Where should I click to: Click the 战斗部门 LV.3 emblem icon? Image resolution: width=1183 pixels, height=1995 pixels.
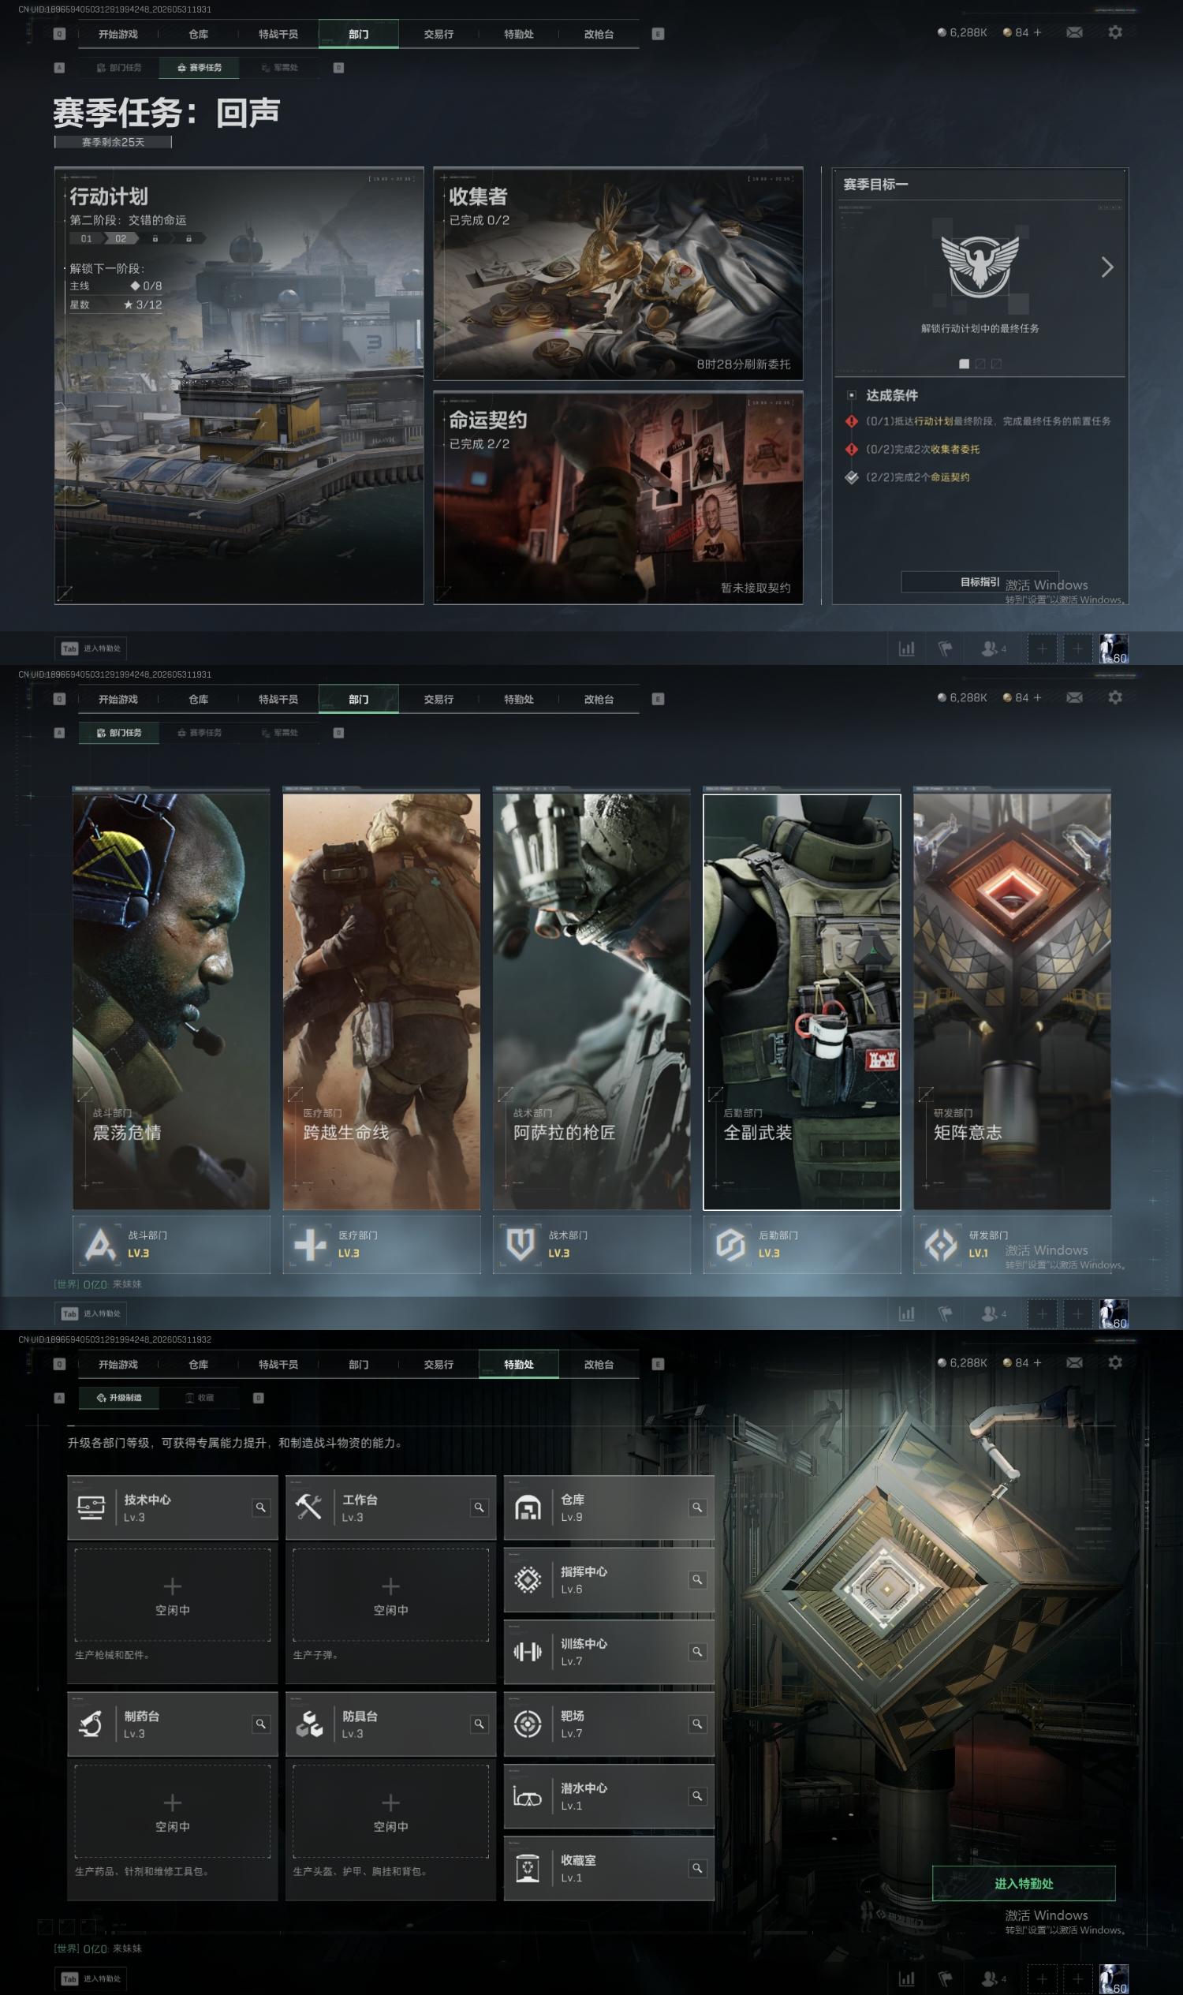100,1244
